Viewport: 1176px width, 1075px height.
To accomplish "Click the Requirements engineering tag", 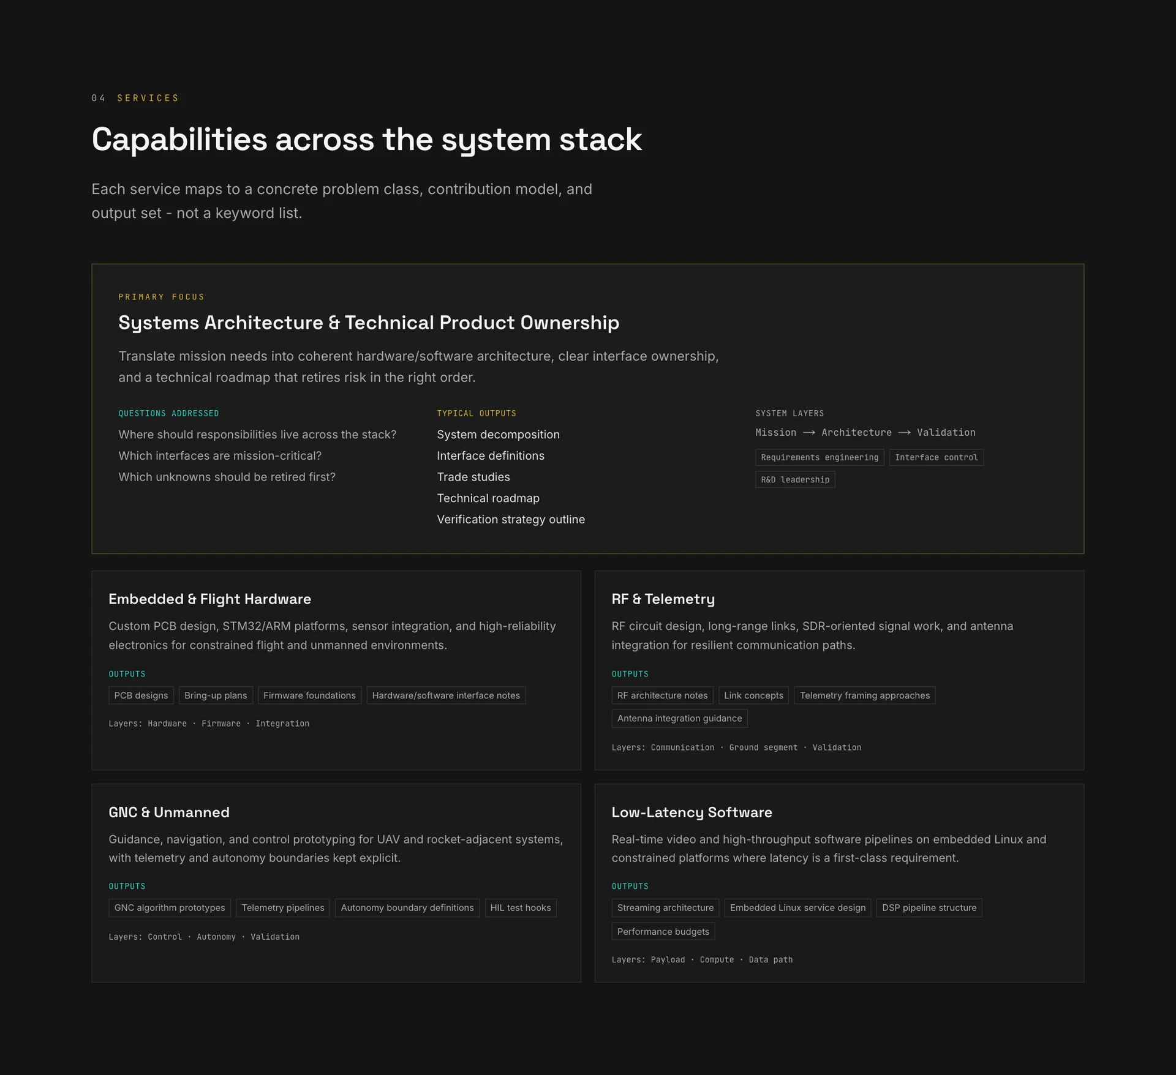I will (x=820, y=457).
